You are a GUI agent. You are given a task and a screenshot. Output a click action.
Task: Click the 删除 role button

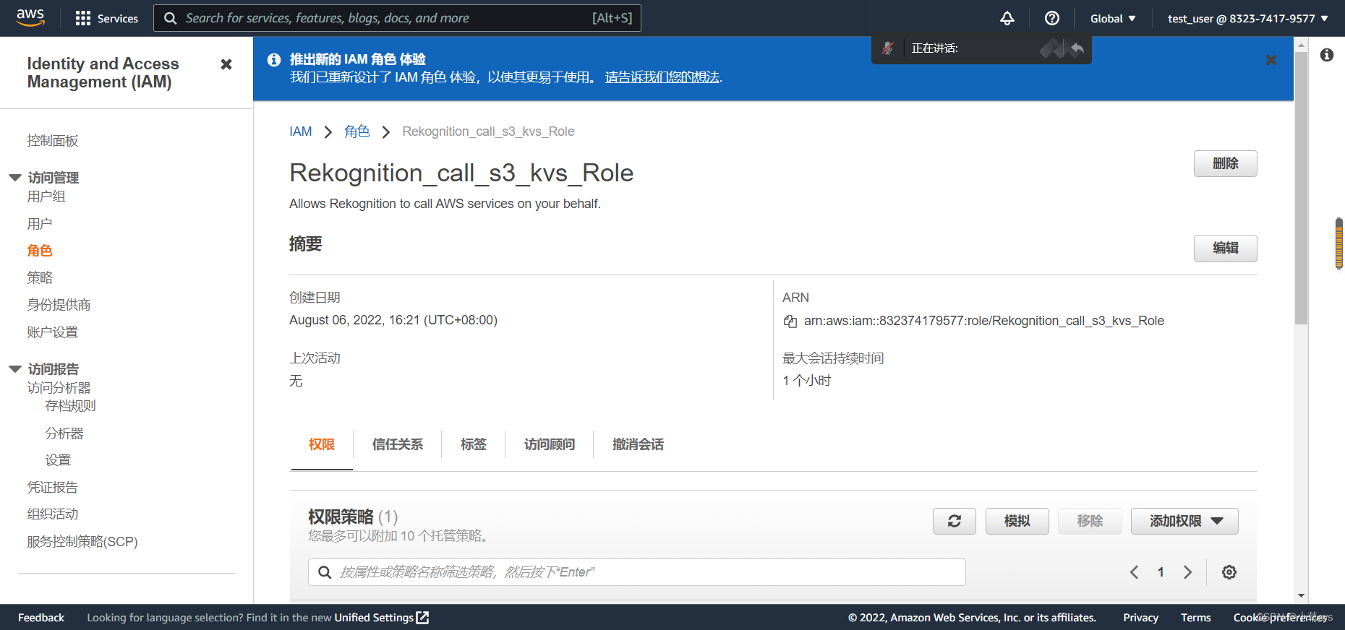(1226, 163)
